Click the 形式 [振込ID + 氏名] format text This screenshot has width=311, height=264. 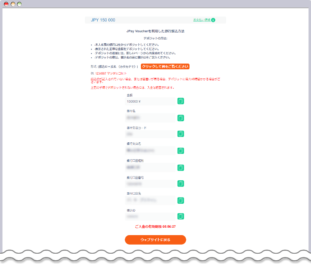point(114,66)
